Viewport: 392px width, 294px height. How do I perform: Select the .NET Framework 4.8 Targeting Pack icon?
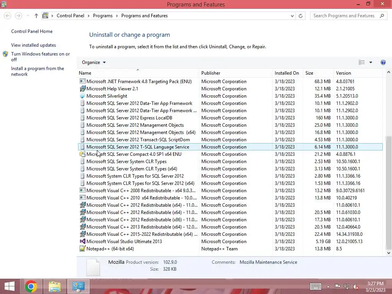tap(82, 82)
